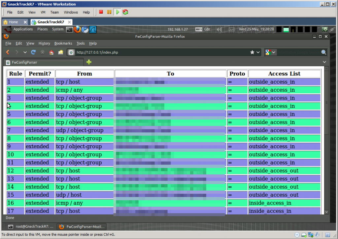The height and width of the screenshot is (239, 338).
Task: Click the URL address field
Action: point(162,52)
